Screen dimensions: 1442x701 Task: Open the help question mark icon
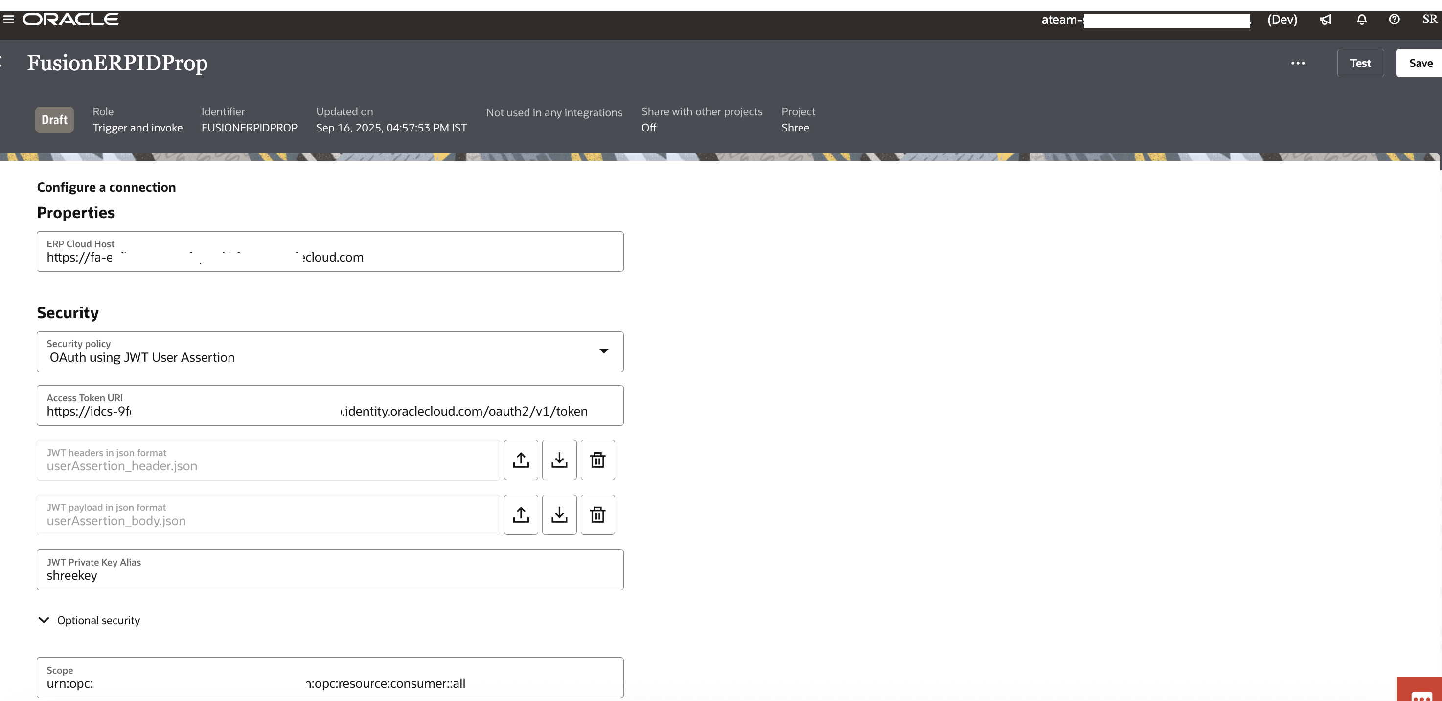pos(1394,20)
